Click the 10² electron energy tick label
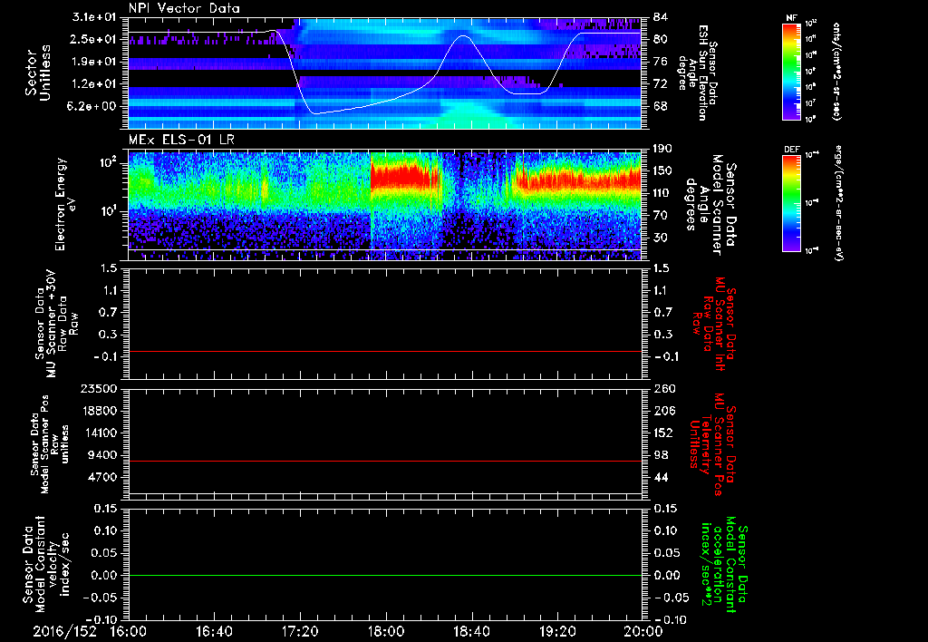Viewport: 928px width, 642px height. [x=107, y=163]
